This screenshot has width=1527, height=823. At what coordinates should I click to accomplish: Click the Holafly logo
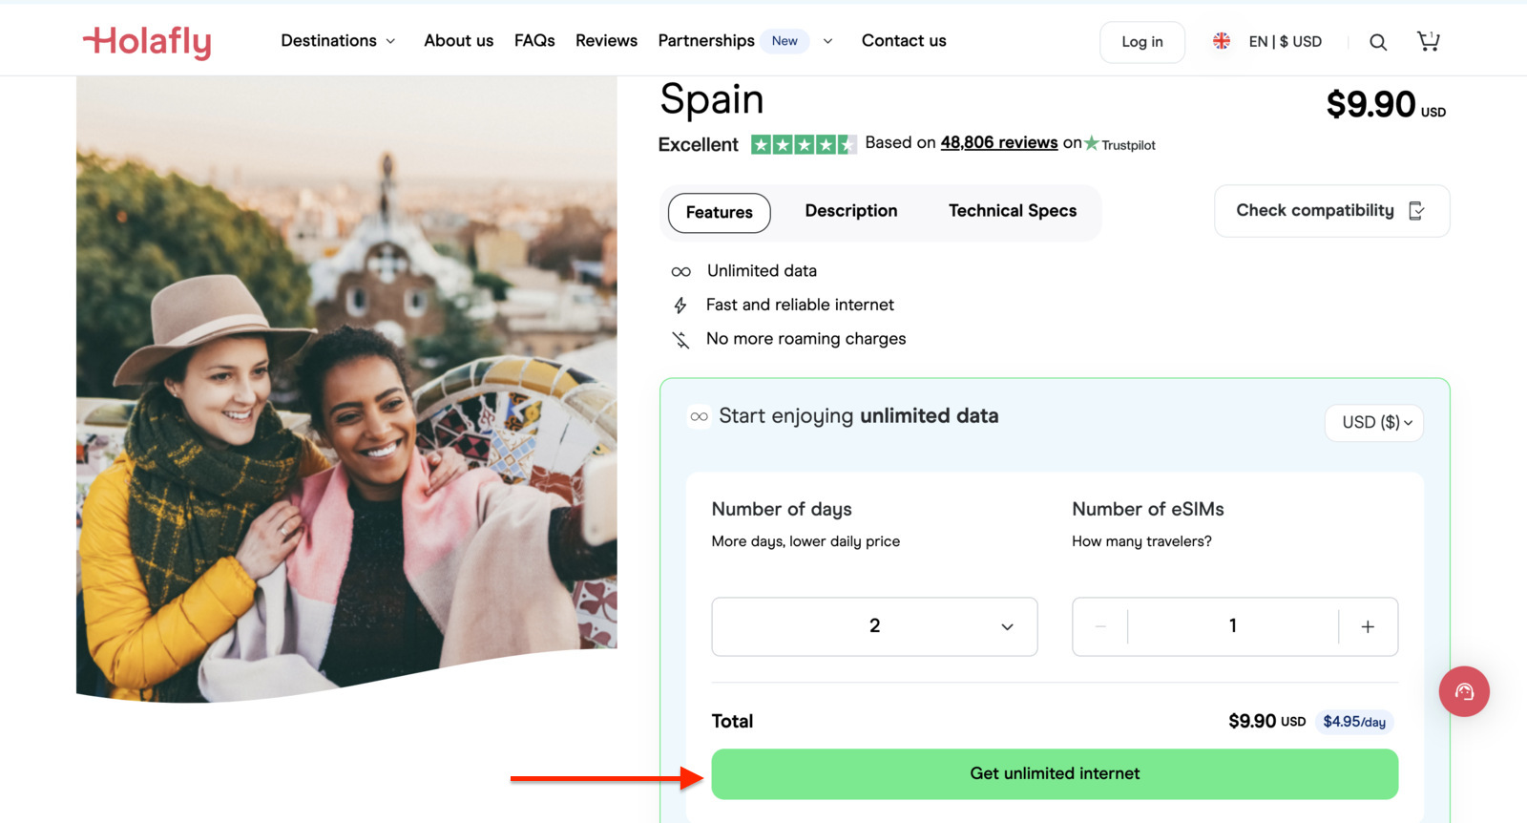coord(147,41)
